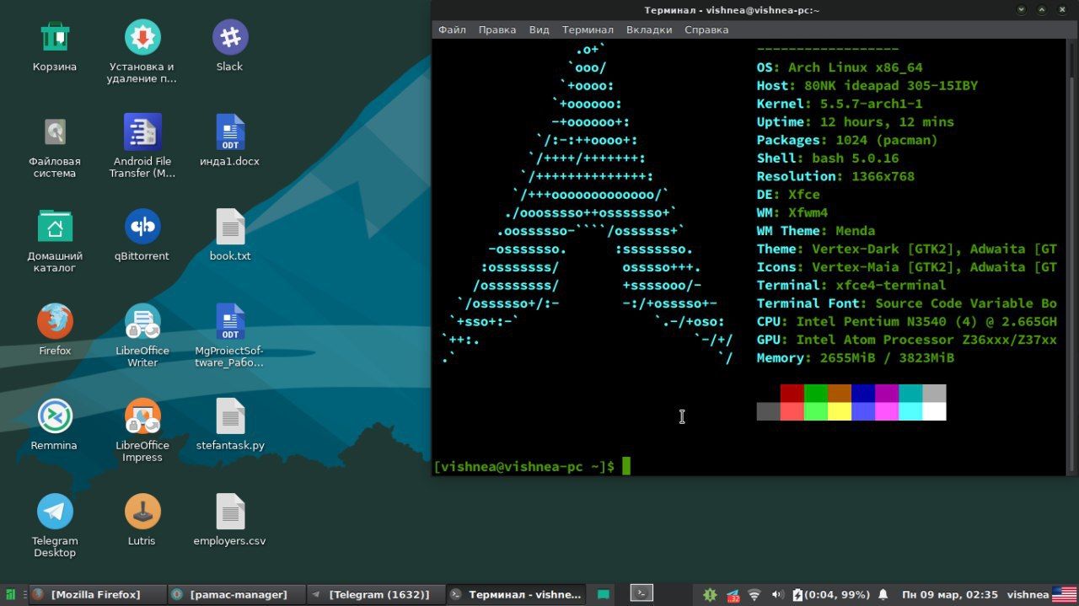Click the dark red color block in terminal
This screenshot has height=606, width=1079.
[x=792, y=393]
